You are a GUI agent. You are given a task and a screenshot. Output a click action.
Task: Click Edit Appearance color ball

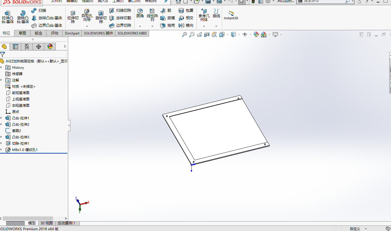pyautogui.click(x=256, y=35)
